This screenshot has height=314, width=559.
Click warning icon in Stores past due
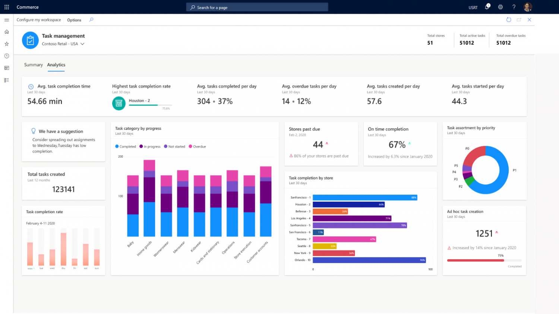click(x=291, y=156)
